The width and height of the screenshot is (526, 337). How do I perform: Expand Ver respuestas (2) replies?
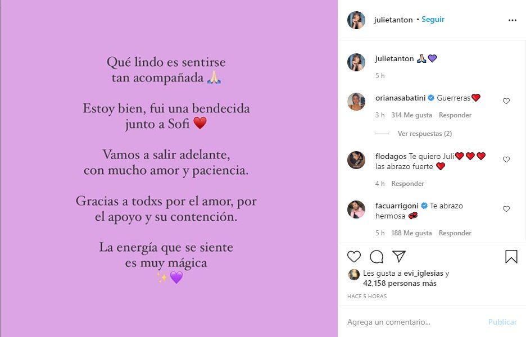click(425, 134)
